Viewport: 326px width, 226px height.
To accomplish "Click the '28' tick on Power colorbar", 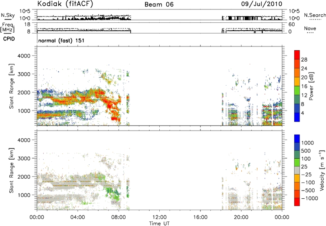I will click(x=304, y=60).
